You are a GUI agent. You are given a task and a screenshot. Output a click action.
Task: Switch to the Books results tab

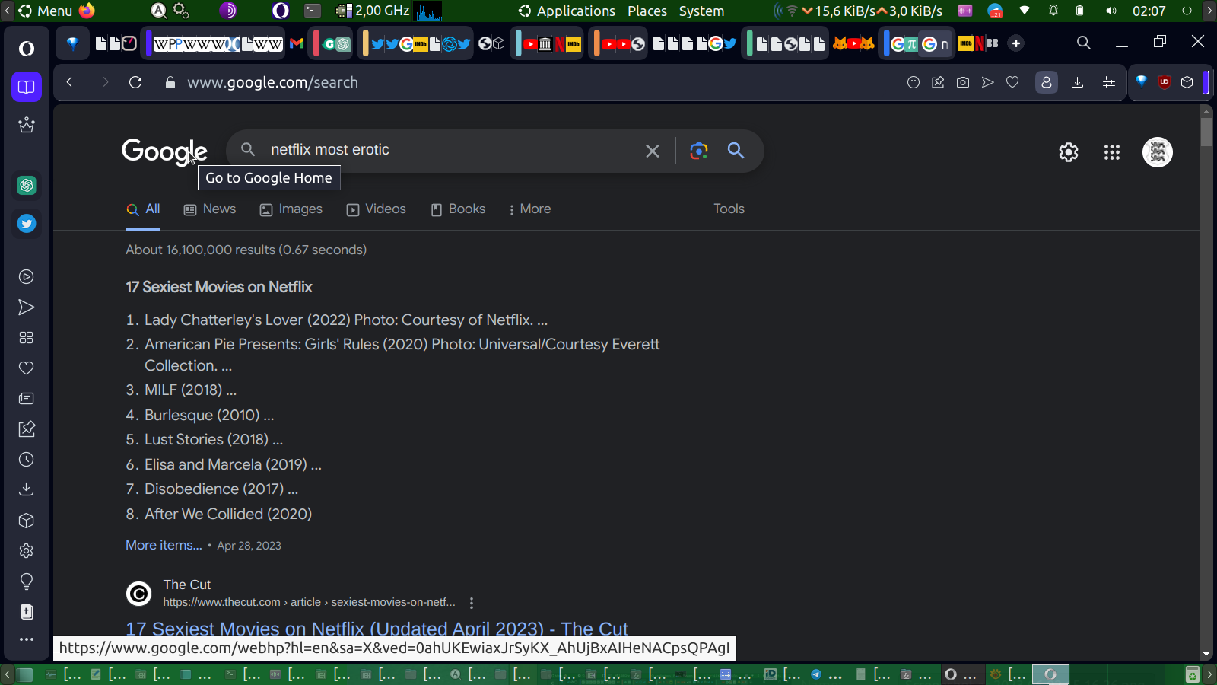pyautogui.click(x=458, y=209)
